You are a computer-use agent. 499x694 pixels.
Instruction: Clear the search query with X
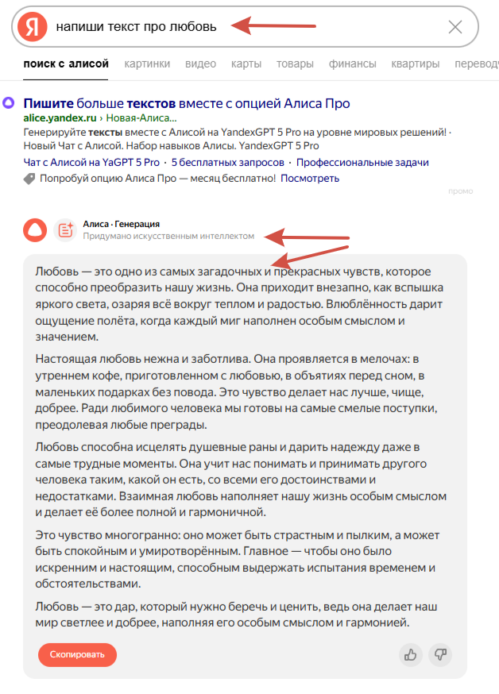click(455, 27)
